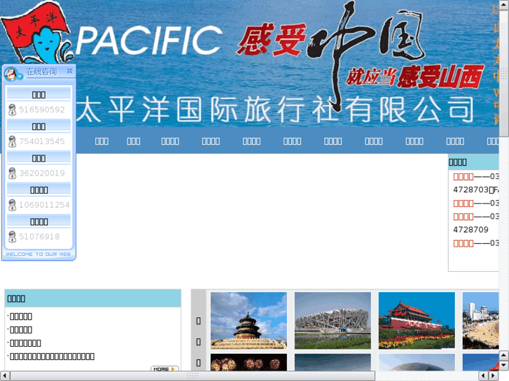Click the 在线咨询 panel title

tap(41, 72)
